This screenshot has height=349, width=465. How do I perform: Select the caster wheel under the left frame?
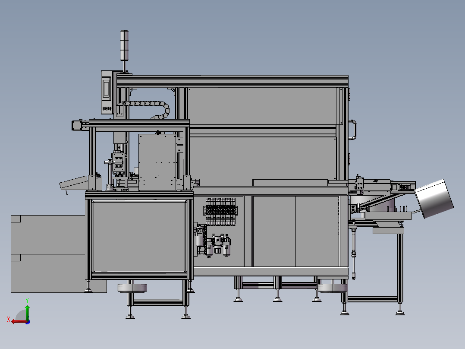coord(132,288)
